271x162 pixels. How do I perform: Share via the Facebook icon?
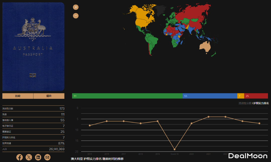(20, 157)
